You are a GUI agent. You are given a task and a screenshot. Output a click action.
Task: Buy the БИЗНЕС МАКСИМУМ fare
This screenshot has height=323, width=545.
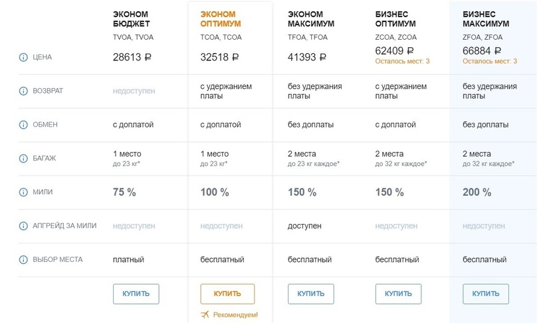click(x=485, y=294)
